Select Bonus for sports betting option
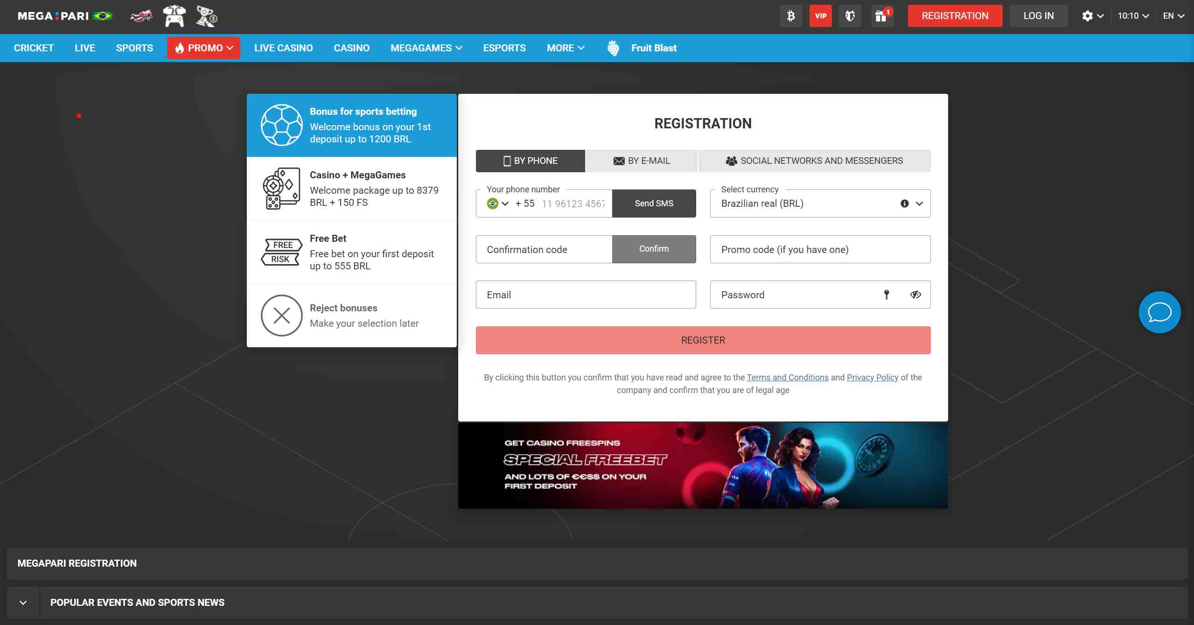Image resolution: width=1194 pixels, height=625 pixels. tap(352, 125)
